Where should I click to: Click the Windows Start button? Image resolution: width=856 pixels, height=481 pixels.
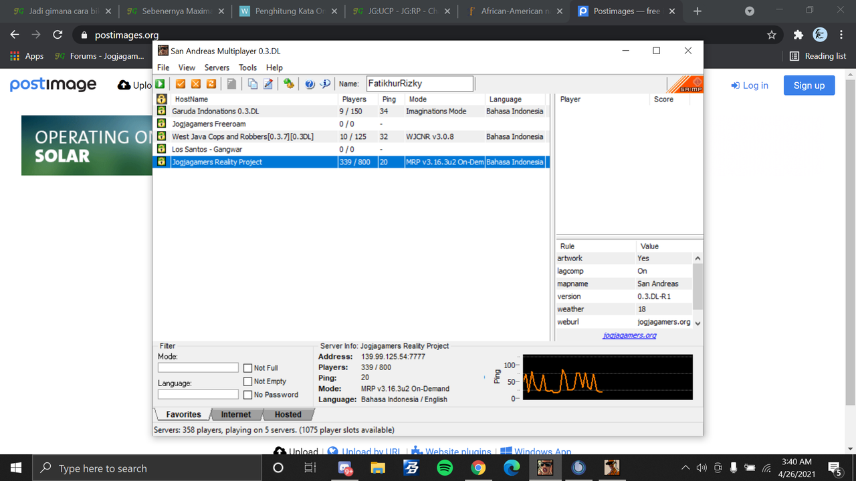click(16, 468)
